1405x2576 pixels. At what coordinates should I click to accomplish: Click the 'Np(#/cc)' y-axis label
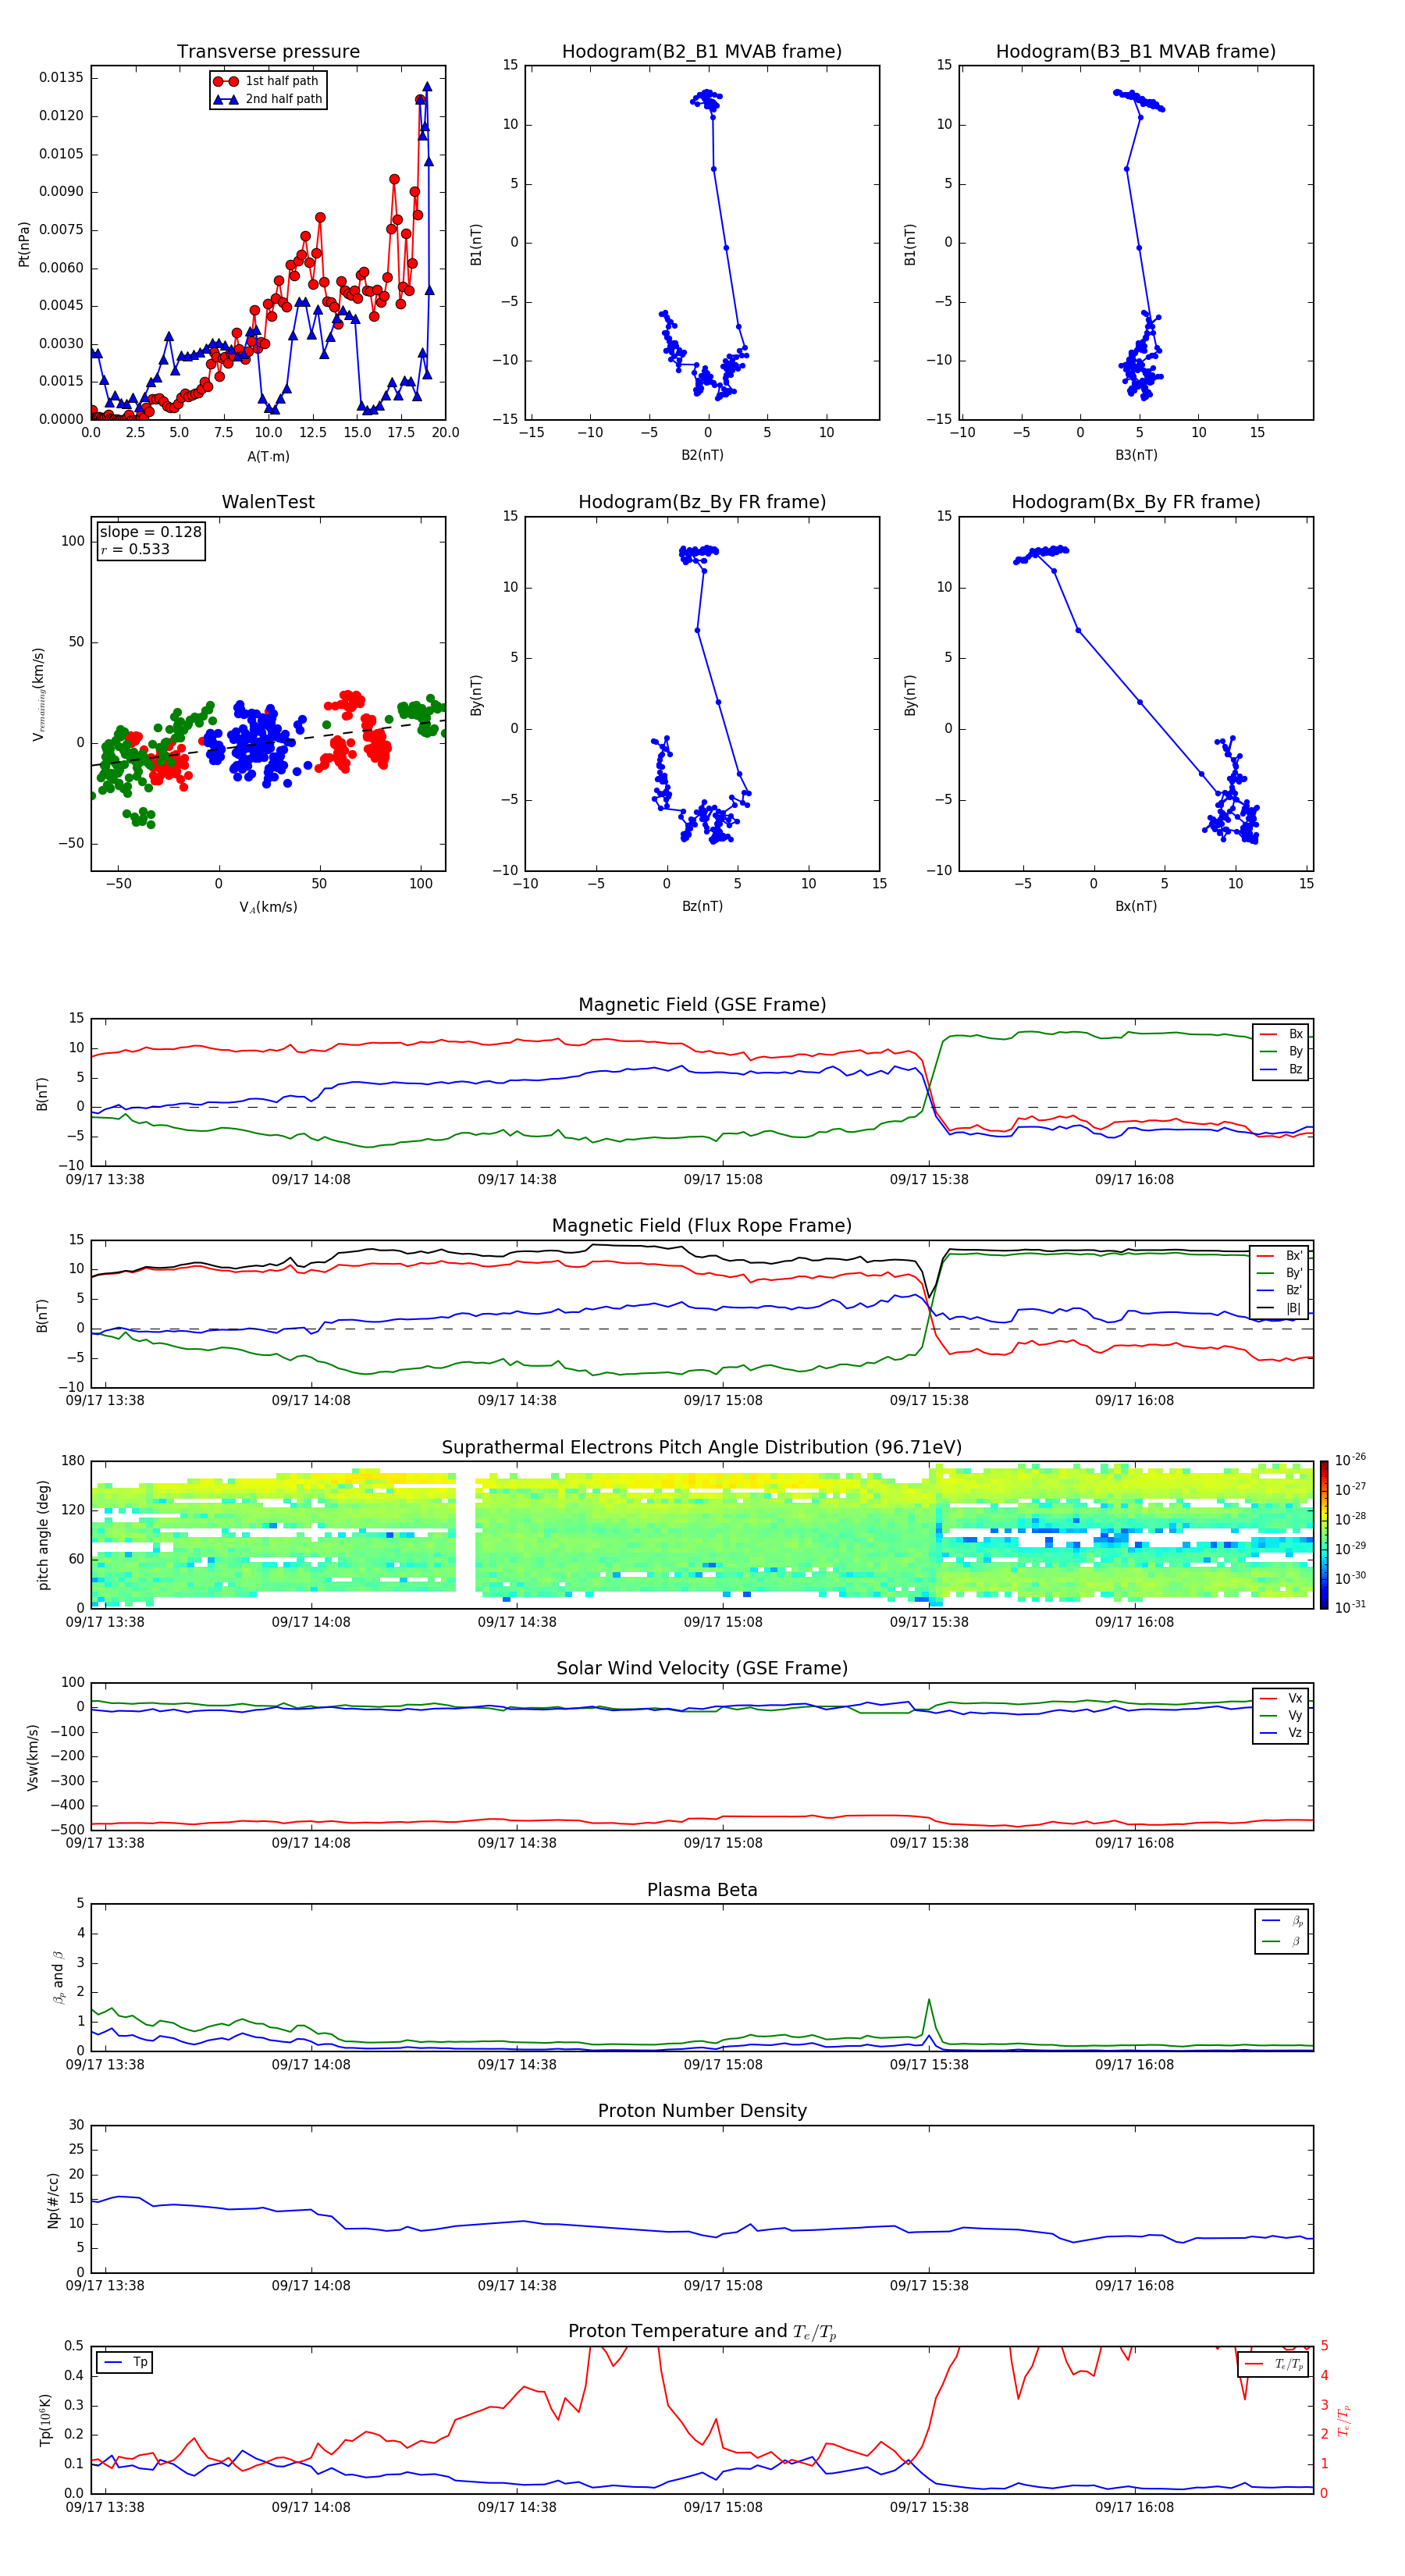tap(53, 2200)
